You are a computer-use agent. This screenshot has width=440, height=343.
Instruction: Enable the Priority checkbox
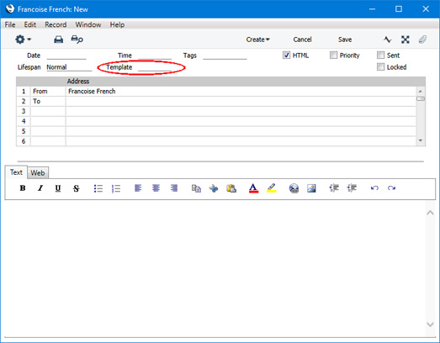click(333, 55)
